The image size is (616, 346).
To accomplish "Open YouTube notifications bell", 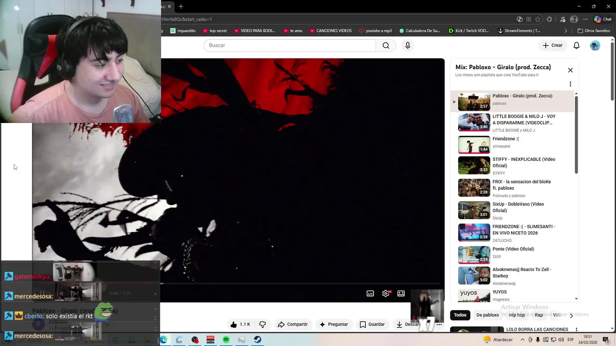I will 576,45.
